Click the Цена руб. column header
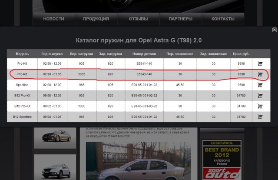278x180 pixels. click(x=241, y=53)
